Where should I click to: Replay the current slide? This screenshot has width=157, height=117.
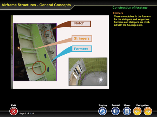[103, 111]
